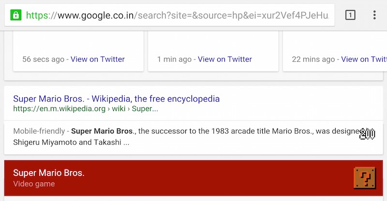387x201 pixels.
Task: Tap the Mobile-friendly label in snippet
Action: tap(39, 131)
